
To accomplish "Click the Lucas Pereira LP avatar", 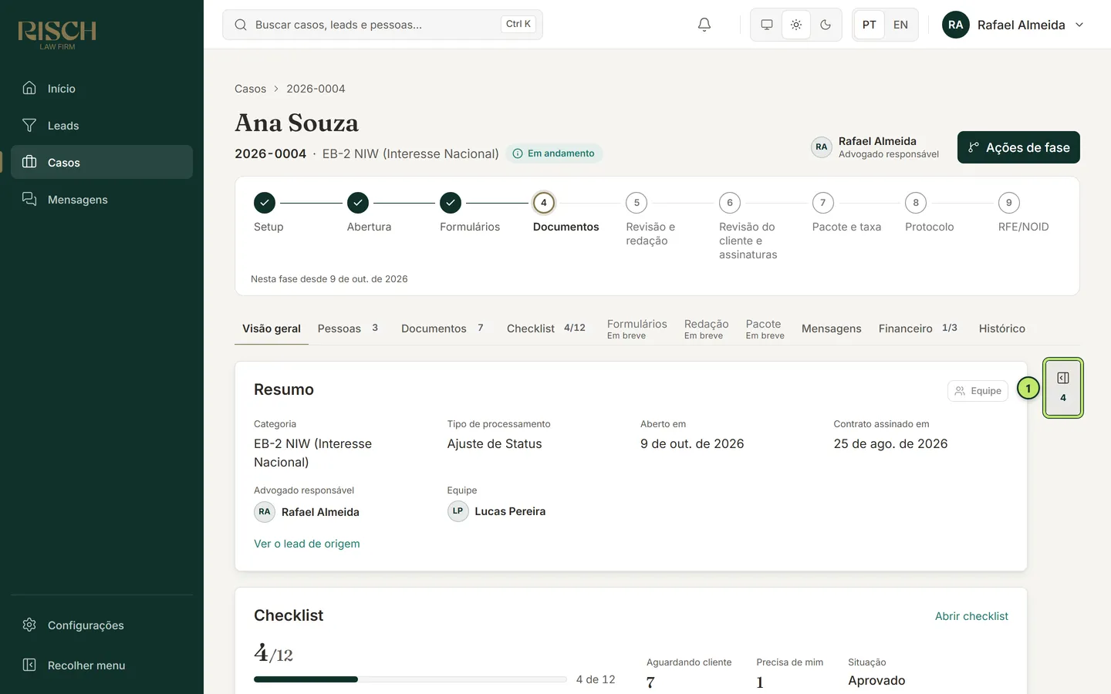I will [x=458, y=511].
